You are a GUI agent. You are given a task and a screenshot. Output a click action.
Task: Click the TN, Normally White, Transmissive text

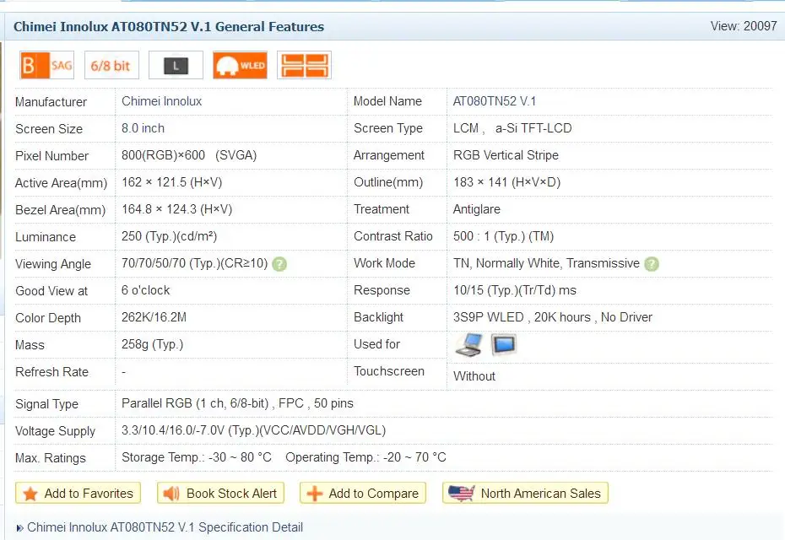point(546,263)
